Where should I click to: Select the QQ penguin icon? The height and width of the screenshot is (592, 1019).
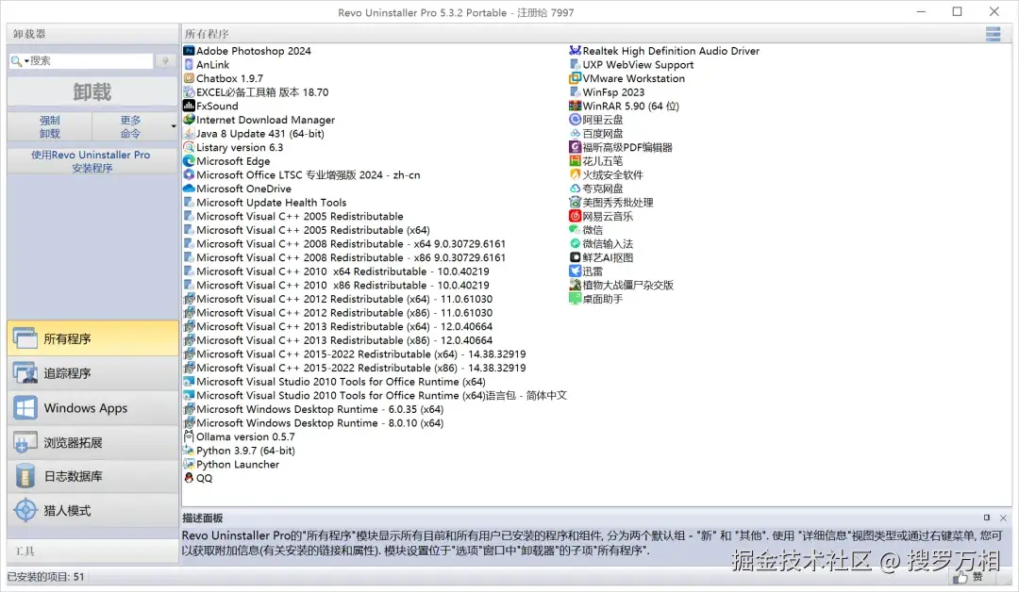(x=189, y=478)
